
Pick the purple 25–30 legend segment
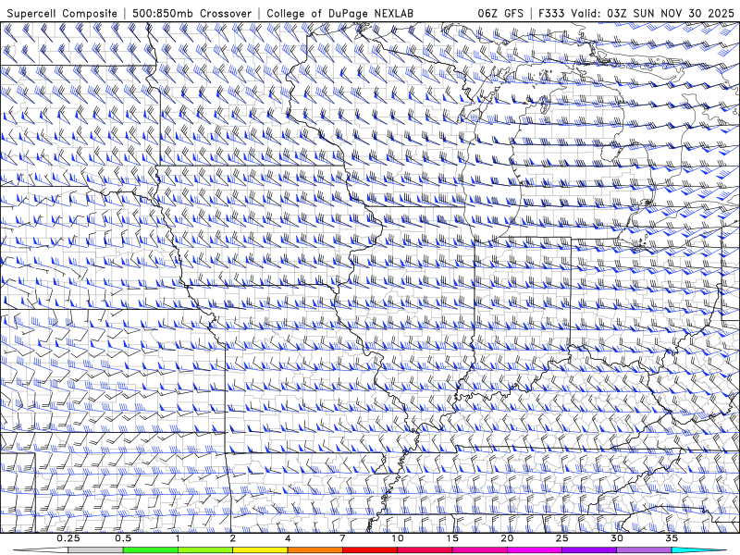coord(589,550)
